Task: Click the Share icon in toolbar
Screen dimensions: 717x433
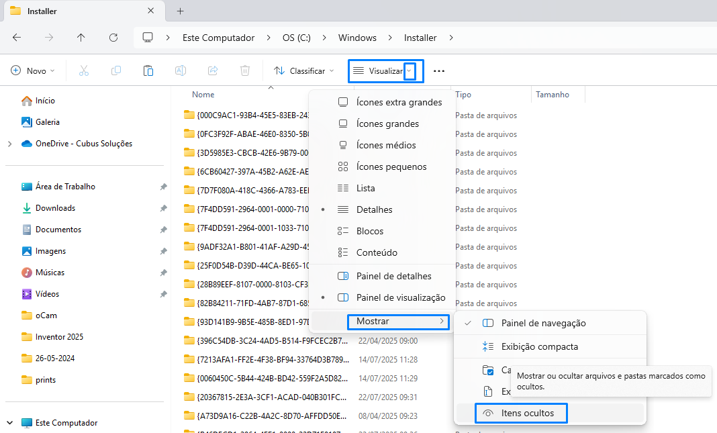Action: (x=213, y=70)
